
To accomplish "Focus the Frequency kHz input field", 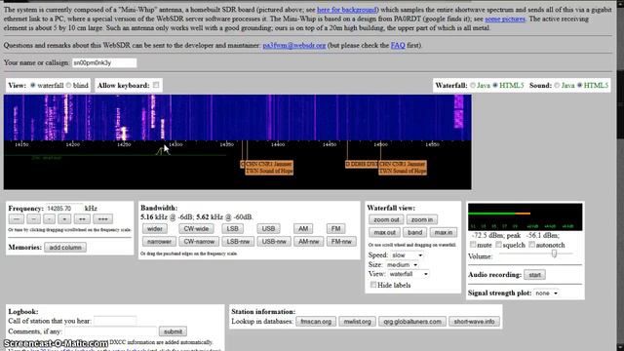I will [64, 208].
